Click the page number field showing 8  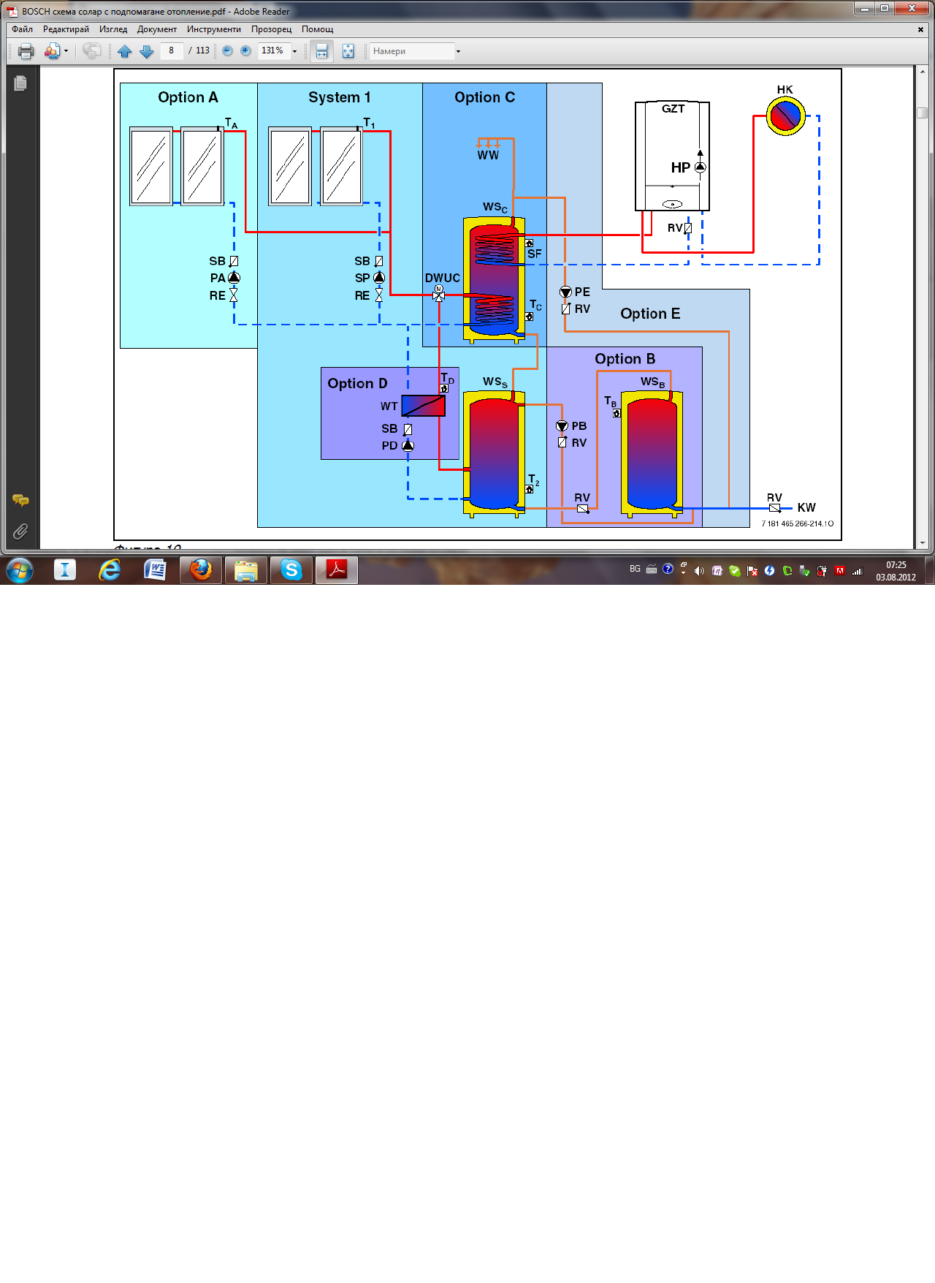172,50
